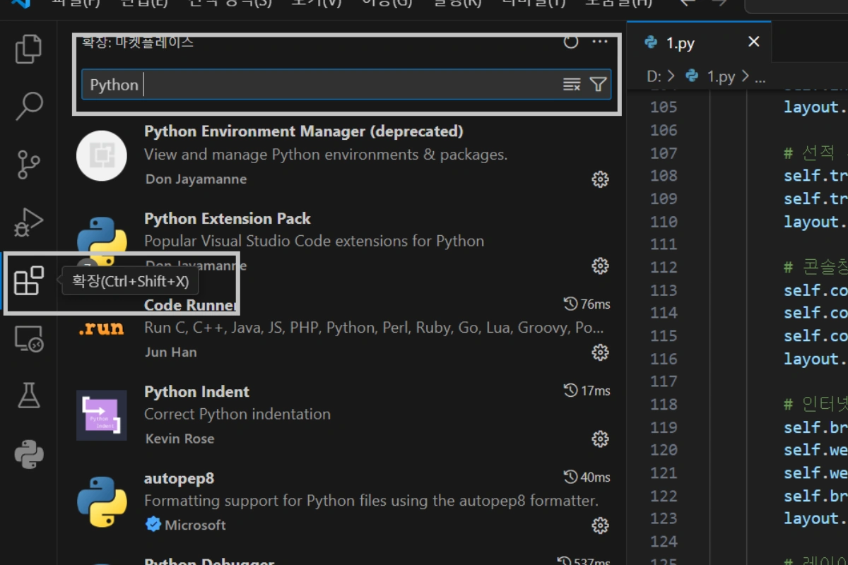Refresh the extensions marketplace list
Image resolution: width=848 pixels, height=565 pixels.
coord(571,42)
